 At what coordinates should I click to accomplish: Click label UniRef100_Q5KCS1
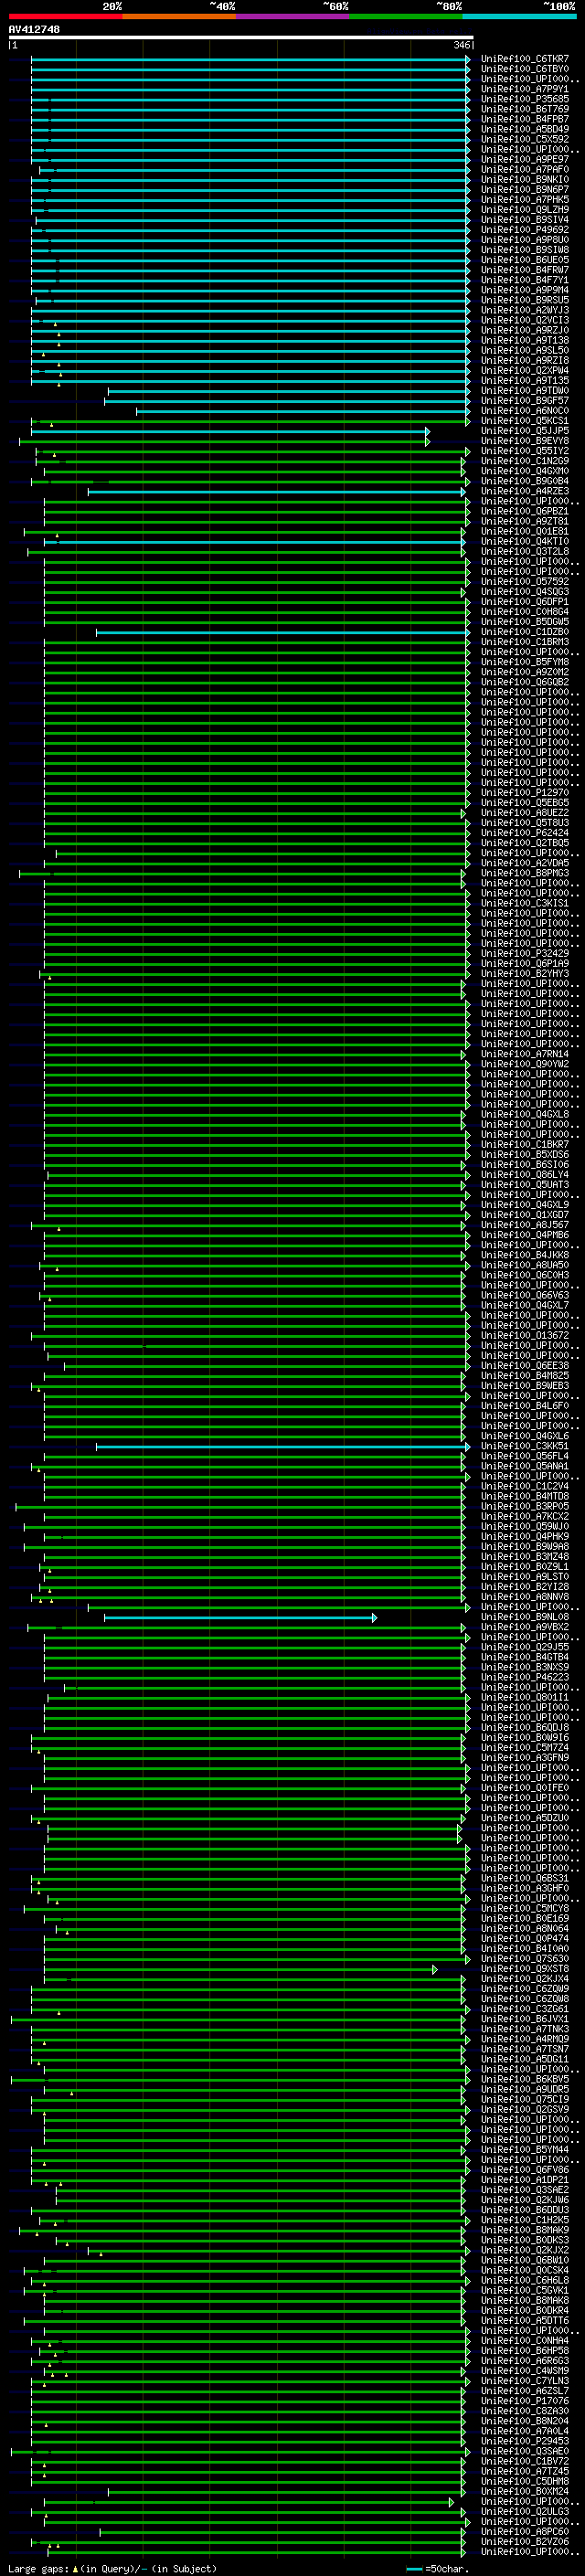pyautogui.click(x=525, y=421)
